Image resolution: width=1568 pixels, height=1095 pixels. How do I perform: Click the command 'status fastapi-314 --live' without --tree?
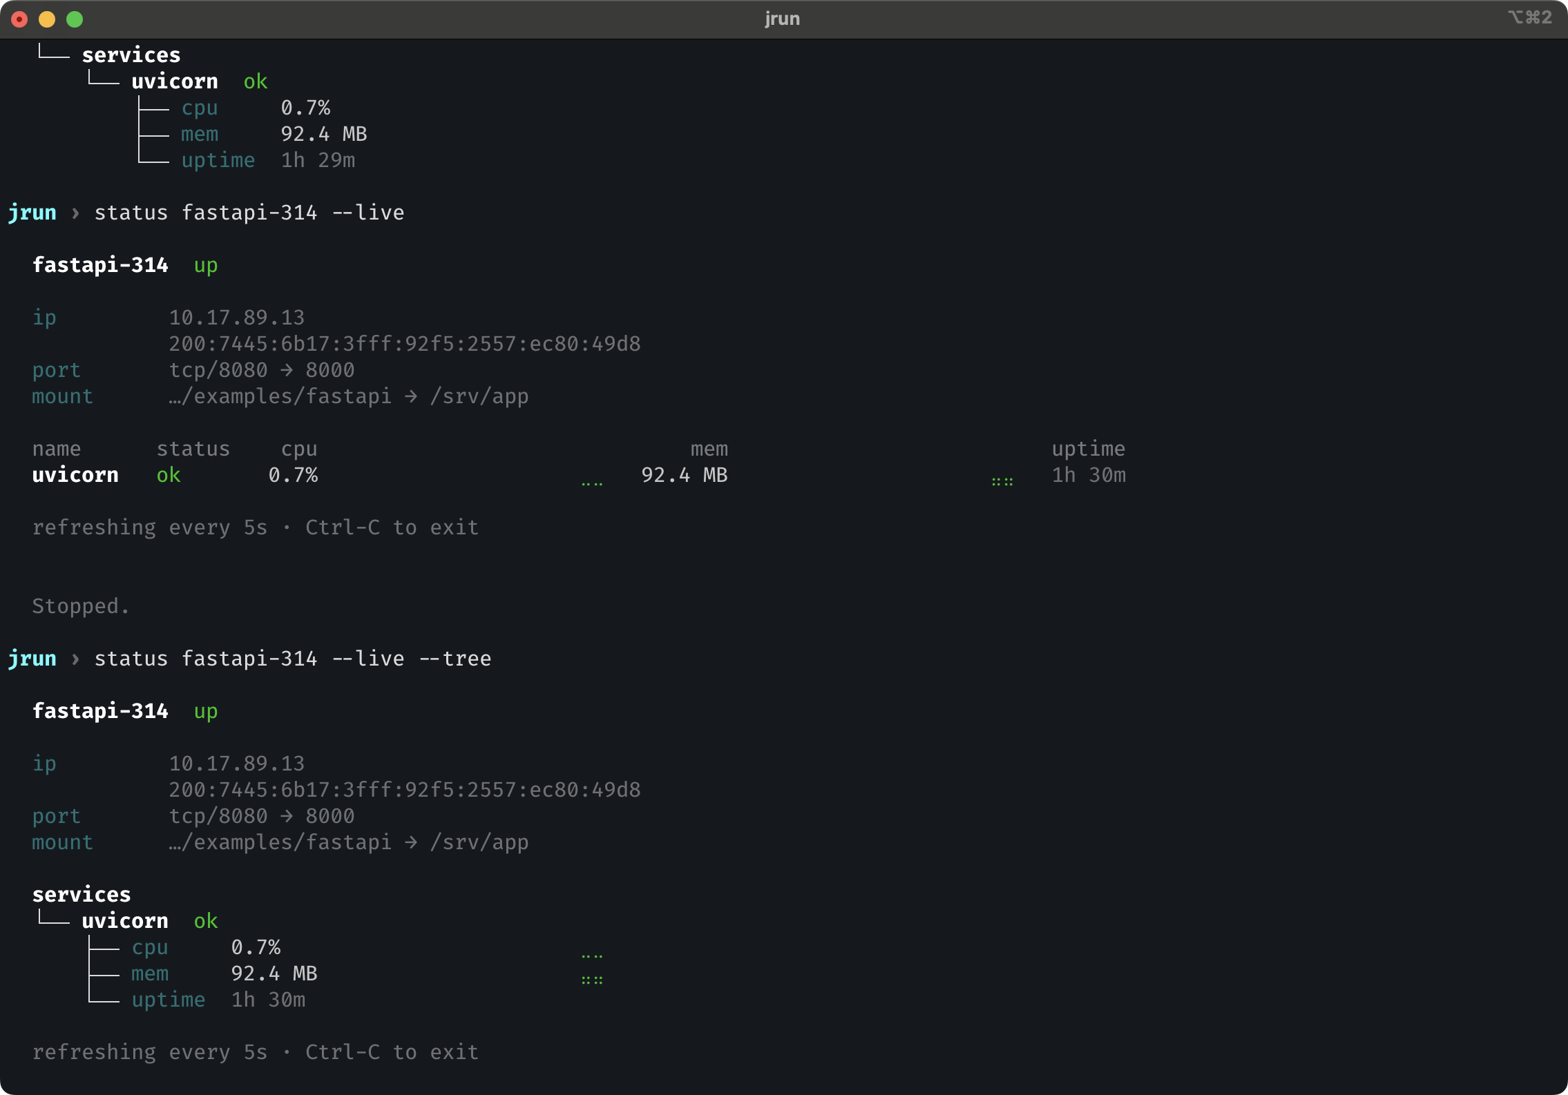click(x=249, y=213)
